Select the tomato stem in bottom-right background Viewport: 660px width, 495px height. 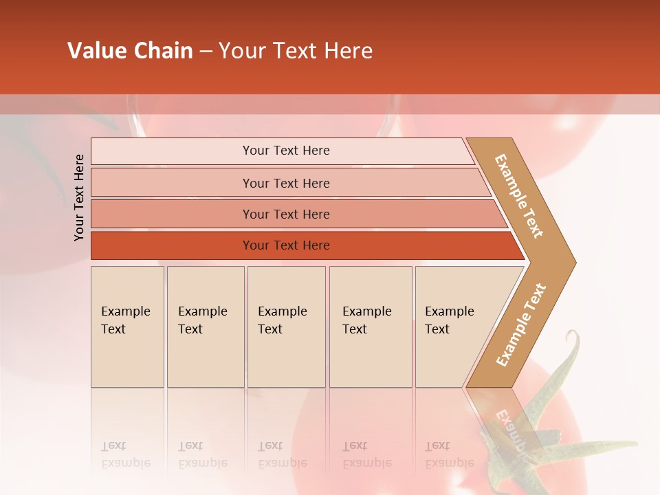pos(560,417)
